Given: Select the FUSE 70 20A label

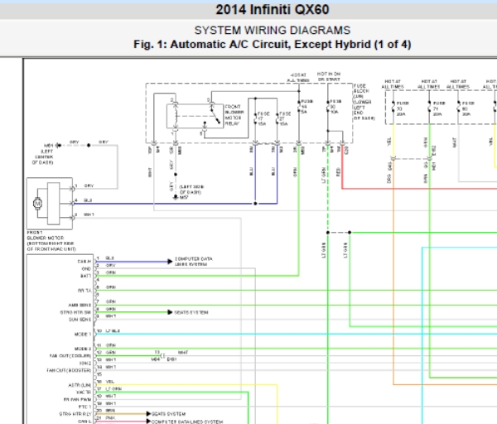Looking at the screenshot, I should tap(403, 108).
